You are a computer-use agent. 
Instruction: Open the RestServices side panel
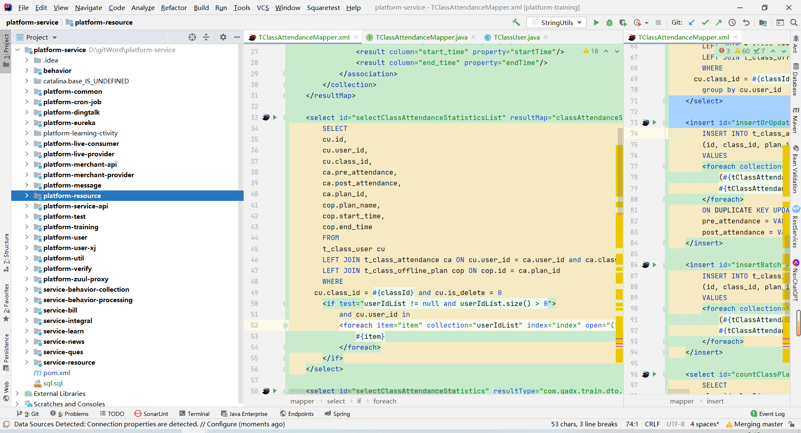pos(796,227)
